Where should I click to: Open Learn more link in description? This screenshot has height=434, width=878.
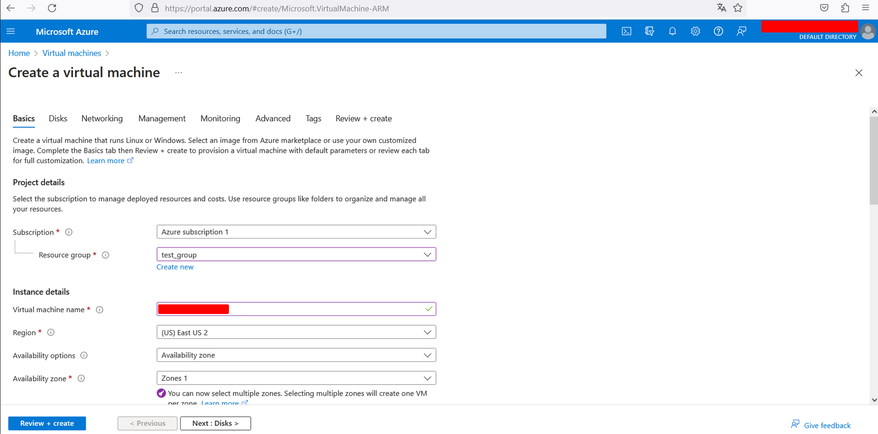coord(110,161)
